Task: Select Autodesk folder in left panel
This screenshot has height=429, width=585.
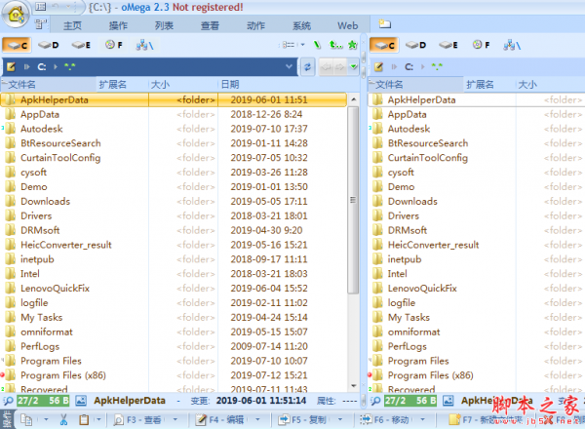Action: 174,129
